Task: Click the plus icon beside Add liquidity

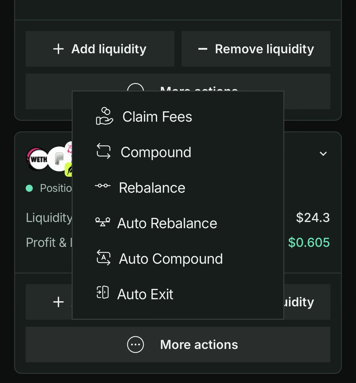Action: (58, 49)
